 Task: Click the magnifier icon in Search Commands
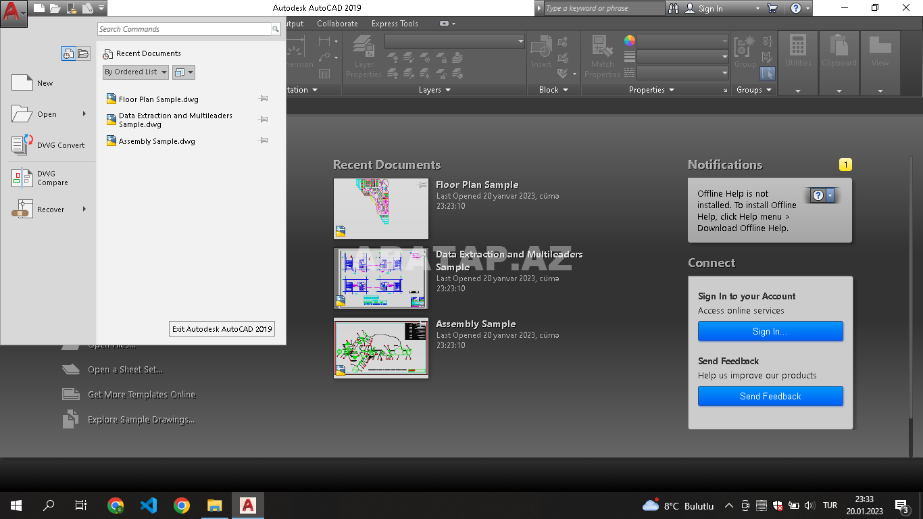[x=276, y=29]
